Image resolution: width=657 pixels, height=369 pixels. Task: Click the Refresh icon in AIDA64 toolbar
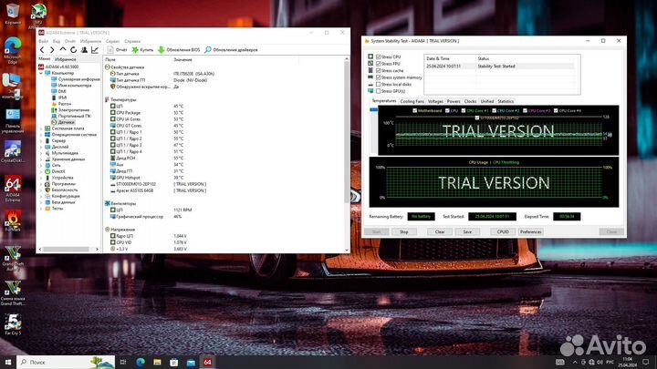[73, 50]
